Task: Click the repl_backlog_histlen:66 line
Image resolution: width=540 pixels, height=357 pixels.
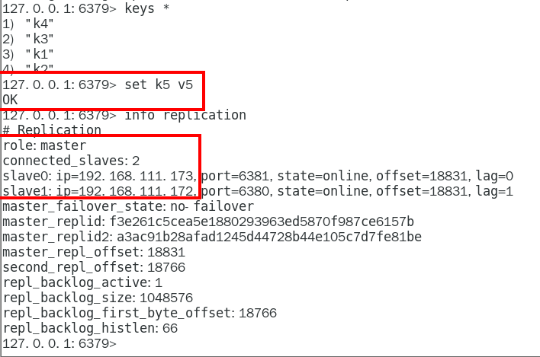Action: 90,328
